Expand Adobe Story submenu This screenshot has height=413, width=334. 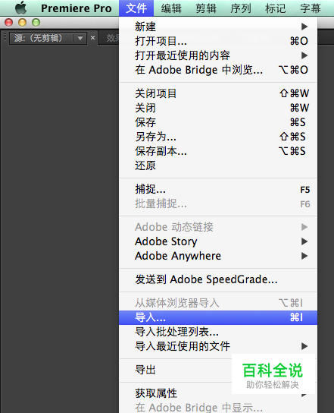218,241
